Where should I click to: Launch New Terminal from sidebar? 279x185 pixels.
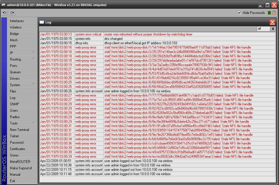coord(20,129)
